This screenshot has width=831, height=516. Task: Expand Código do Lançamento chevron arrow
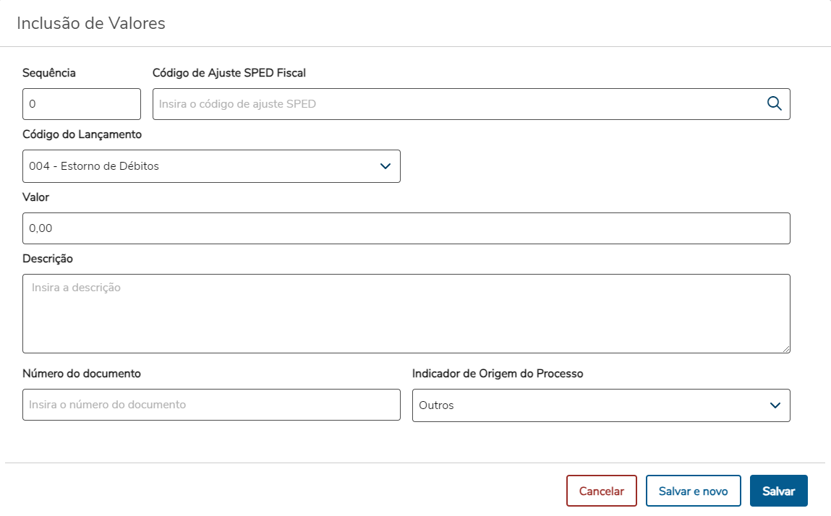tap(385, 166)
